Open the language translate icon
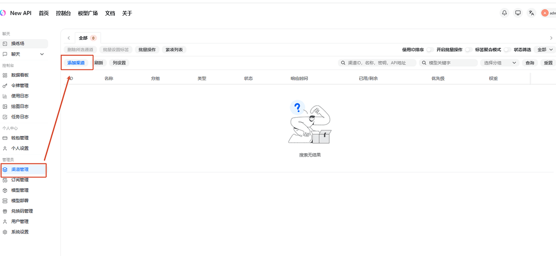 pos(531,13)
